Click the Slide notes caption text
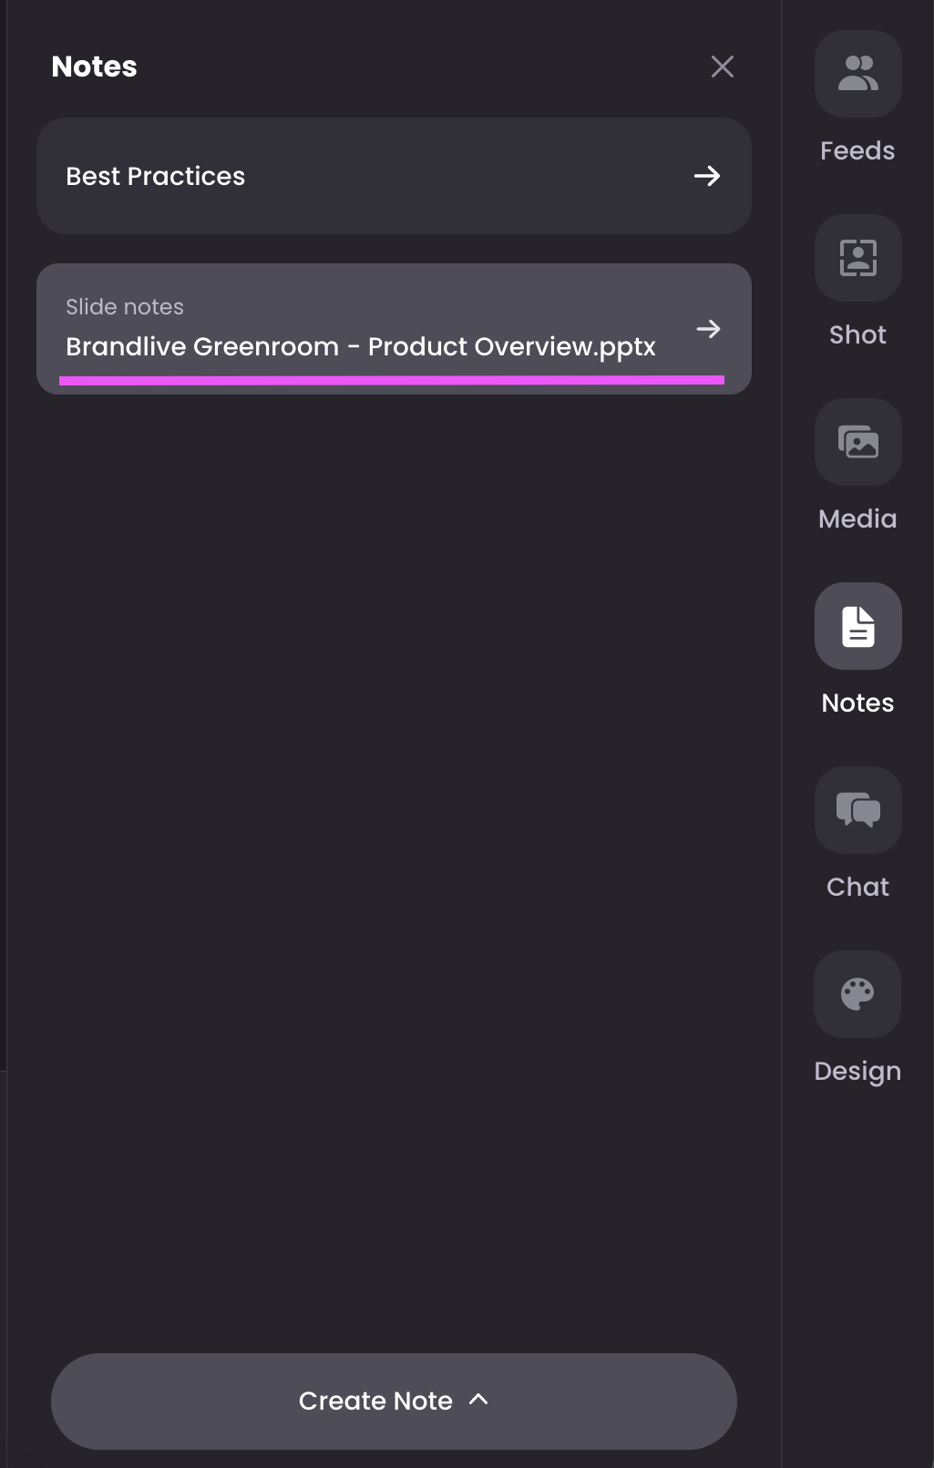This screenshot has height=1468, width=934. 125,307
